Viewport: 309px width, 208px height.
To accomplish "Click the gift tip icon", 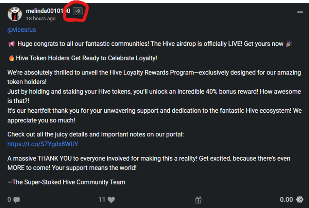I will (198, 200).
